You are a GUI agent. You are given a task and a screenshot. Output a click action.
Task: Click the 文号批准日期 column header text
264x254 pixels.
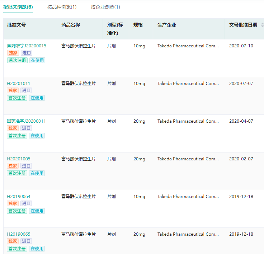point(243,25)
